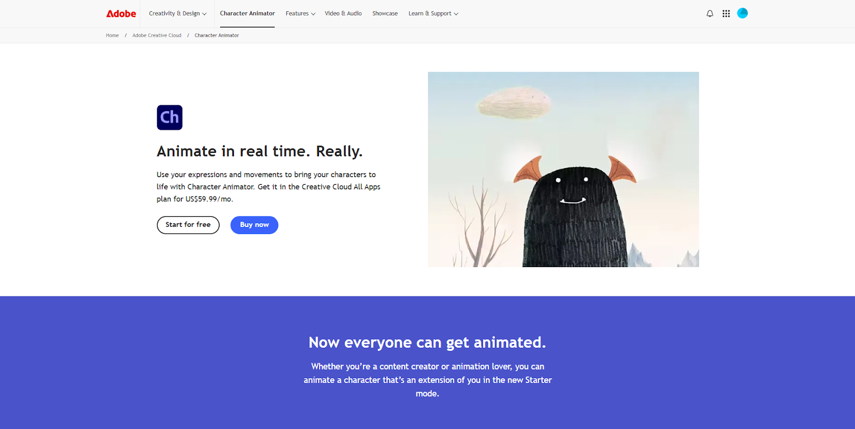Click the Character Animator breadcrumb
The image size is (855, 429).
[x=216, y=35]
